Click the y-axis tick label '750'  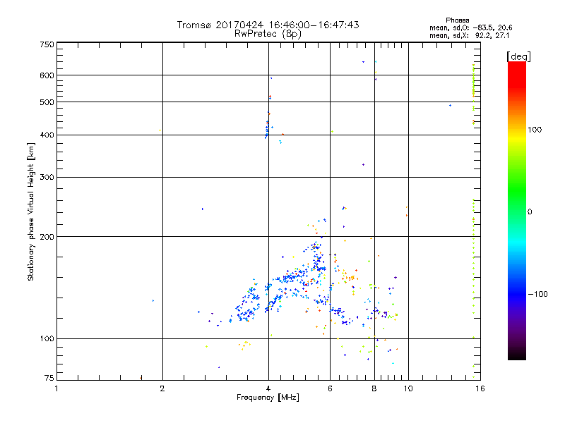pos(47,44)
